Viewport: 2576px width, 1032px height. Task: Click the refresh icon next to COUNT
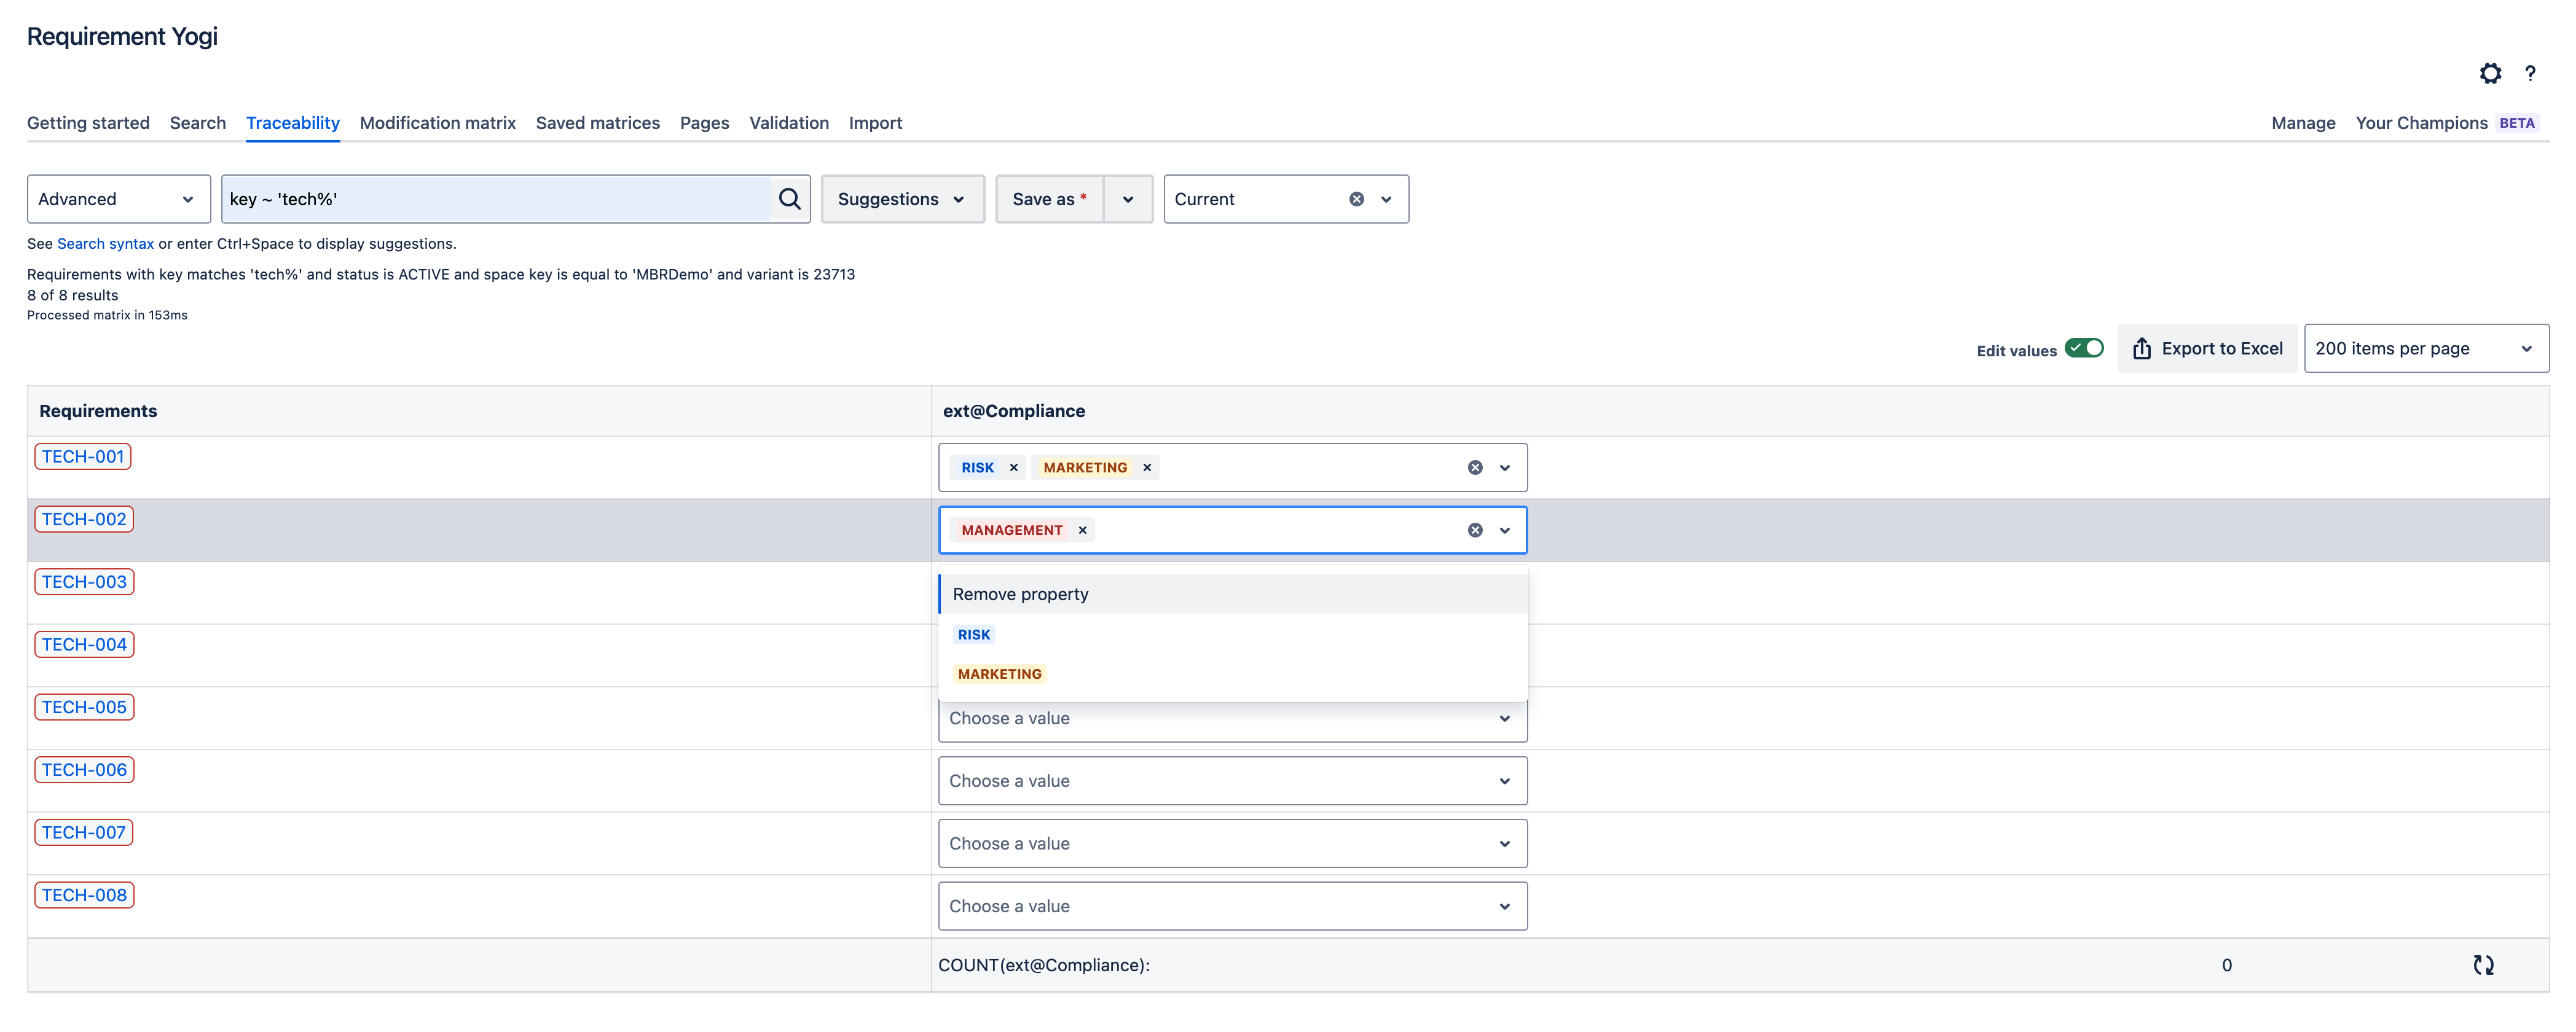point(2483,965)
